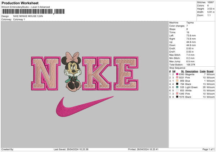The width and height of the screenshot is (216, 152).
Task: Click the Pink swatch beside stitch count 1345
Action: (177, 94)
